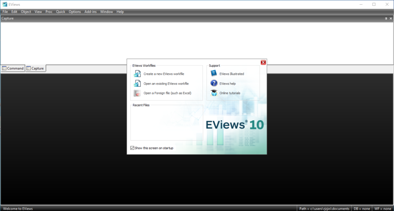Click the pin icon on the Capture panel
The image size is (394, 211).
386,19
